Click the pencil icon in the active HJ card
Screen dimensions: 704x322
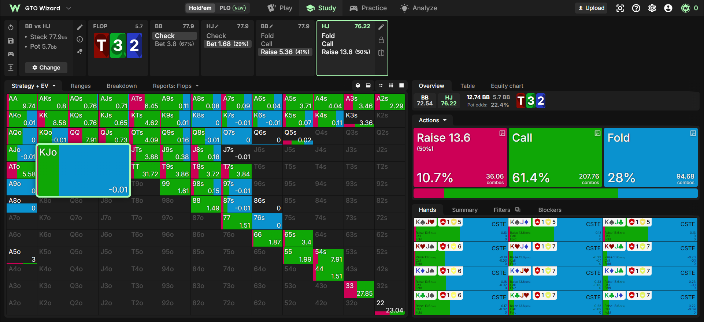point(381,27)
